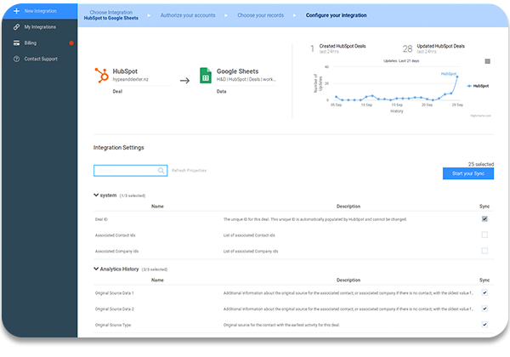Click the red Billing notification dot
The height and width of the screenshot is (357, 510).
[x=71, y=42]
